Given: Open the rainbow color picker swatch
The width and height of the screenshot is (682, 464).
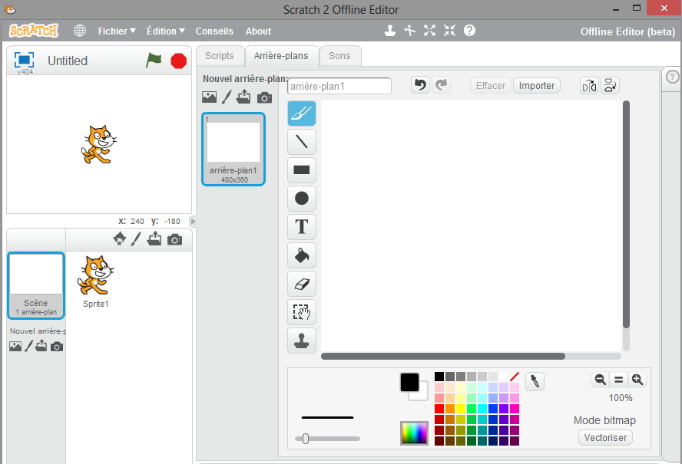Looking at the screenshot, I should click(x=414, y=433).
